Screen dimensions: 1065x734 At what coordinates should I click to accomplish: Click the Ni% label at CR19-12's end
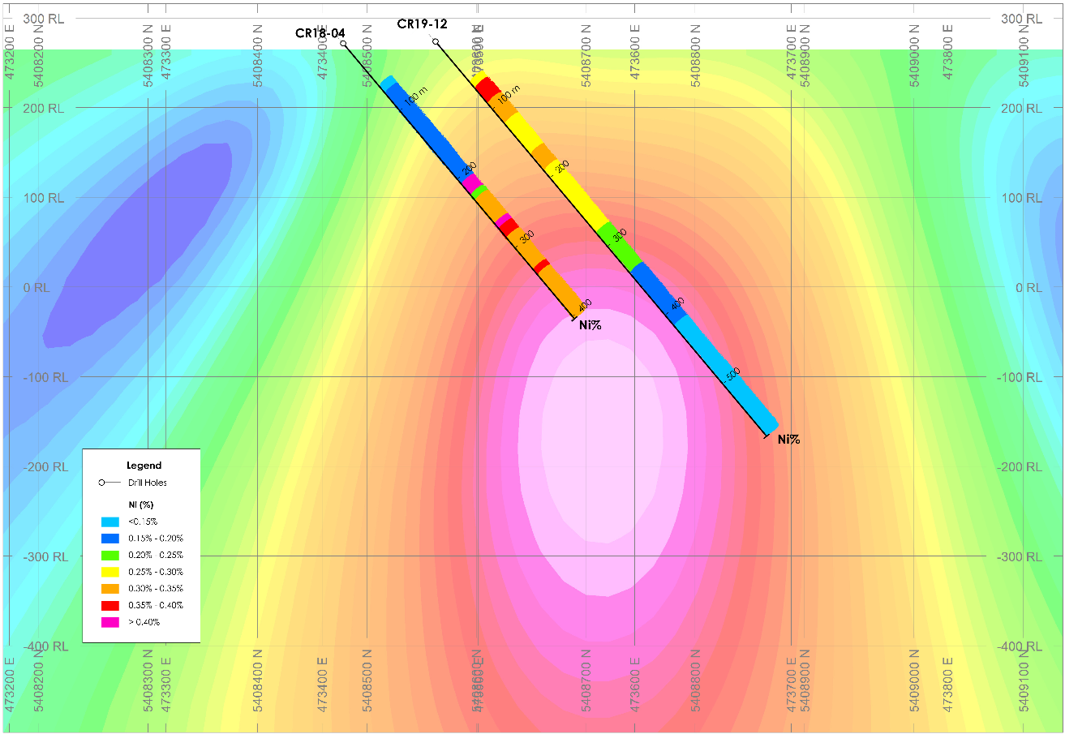789,440
